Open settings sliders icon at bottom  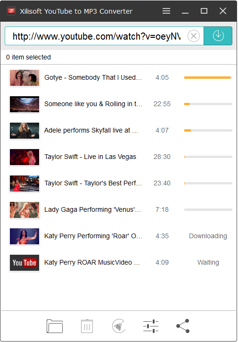[x=151, y=326]
